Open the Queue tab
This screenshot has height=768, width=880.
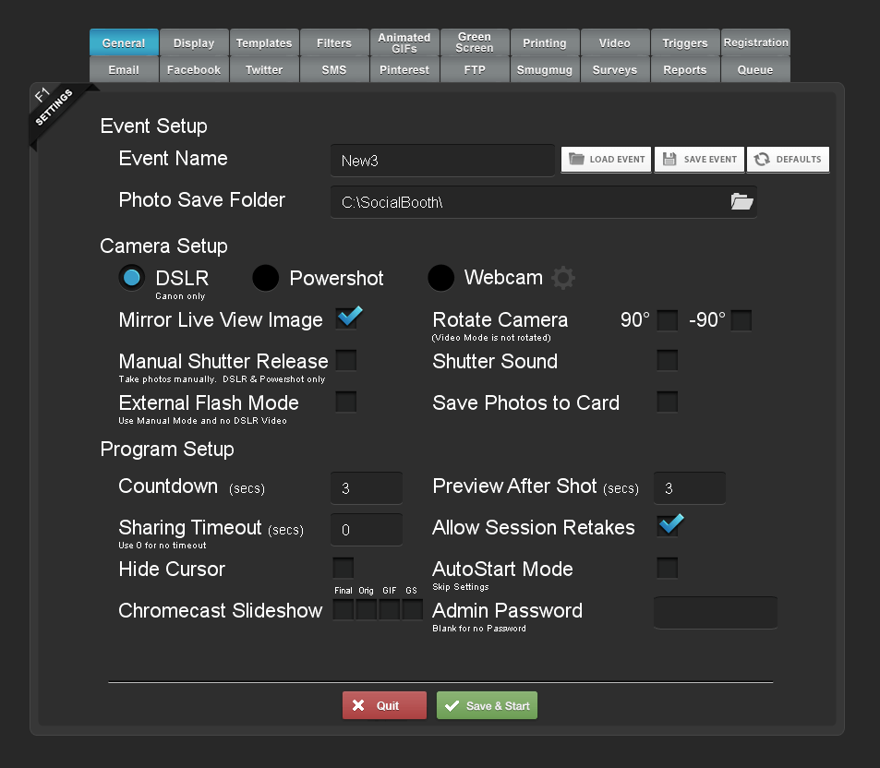(x=756, y=69)
